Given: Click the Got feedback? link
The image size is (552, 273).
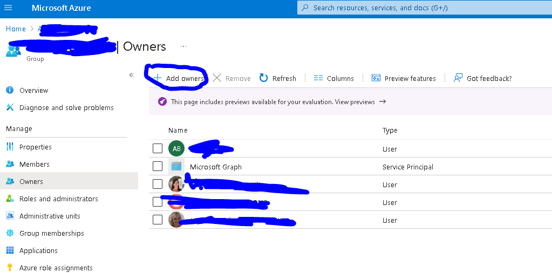Looking at the screenshot, I should coord(489,78).
